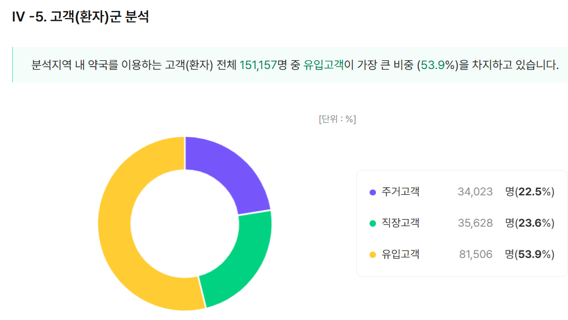Click the IV-5 고객(환자)군 분석 heading
568x320 pixels.
(81, 17)
